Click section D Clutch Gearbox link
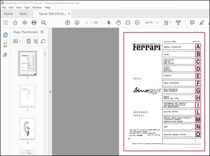210x156 pixels. (x=181, y=69)
